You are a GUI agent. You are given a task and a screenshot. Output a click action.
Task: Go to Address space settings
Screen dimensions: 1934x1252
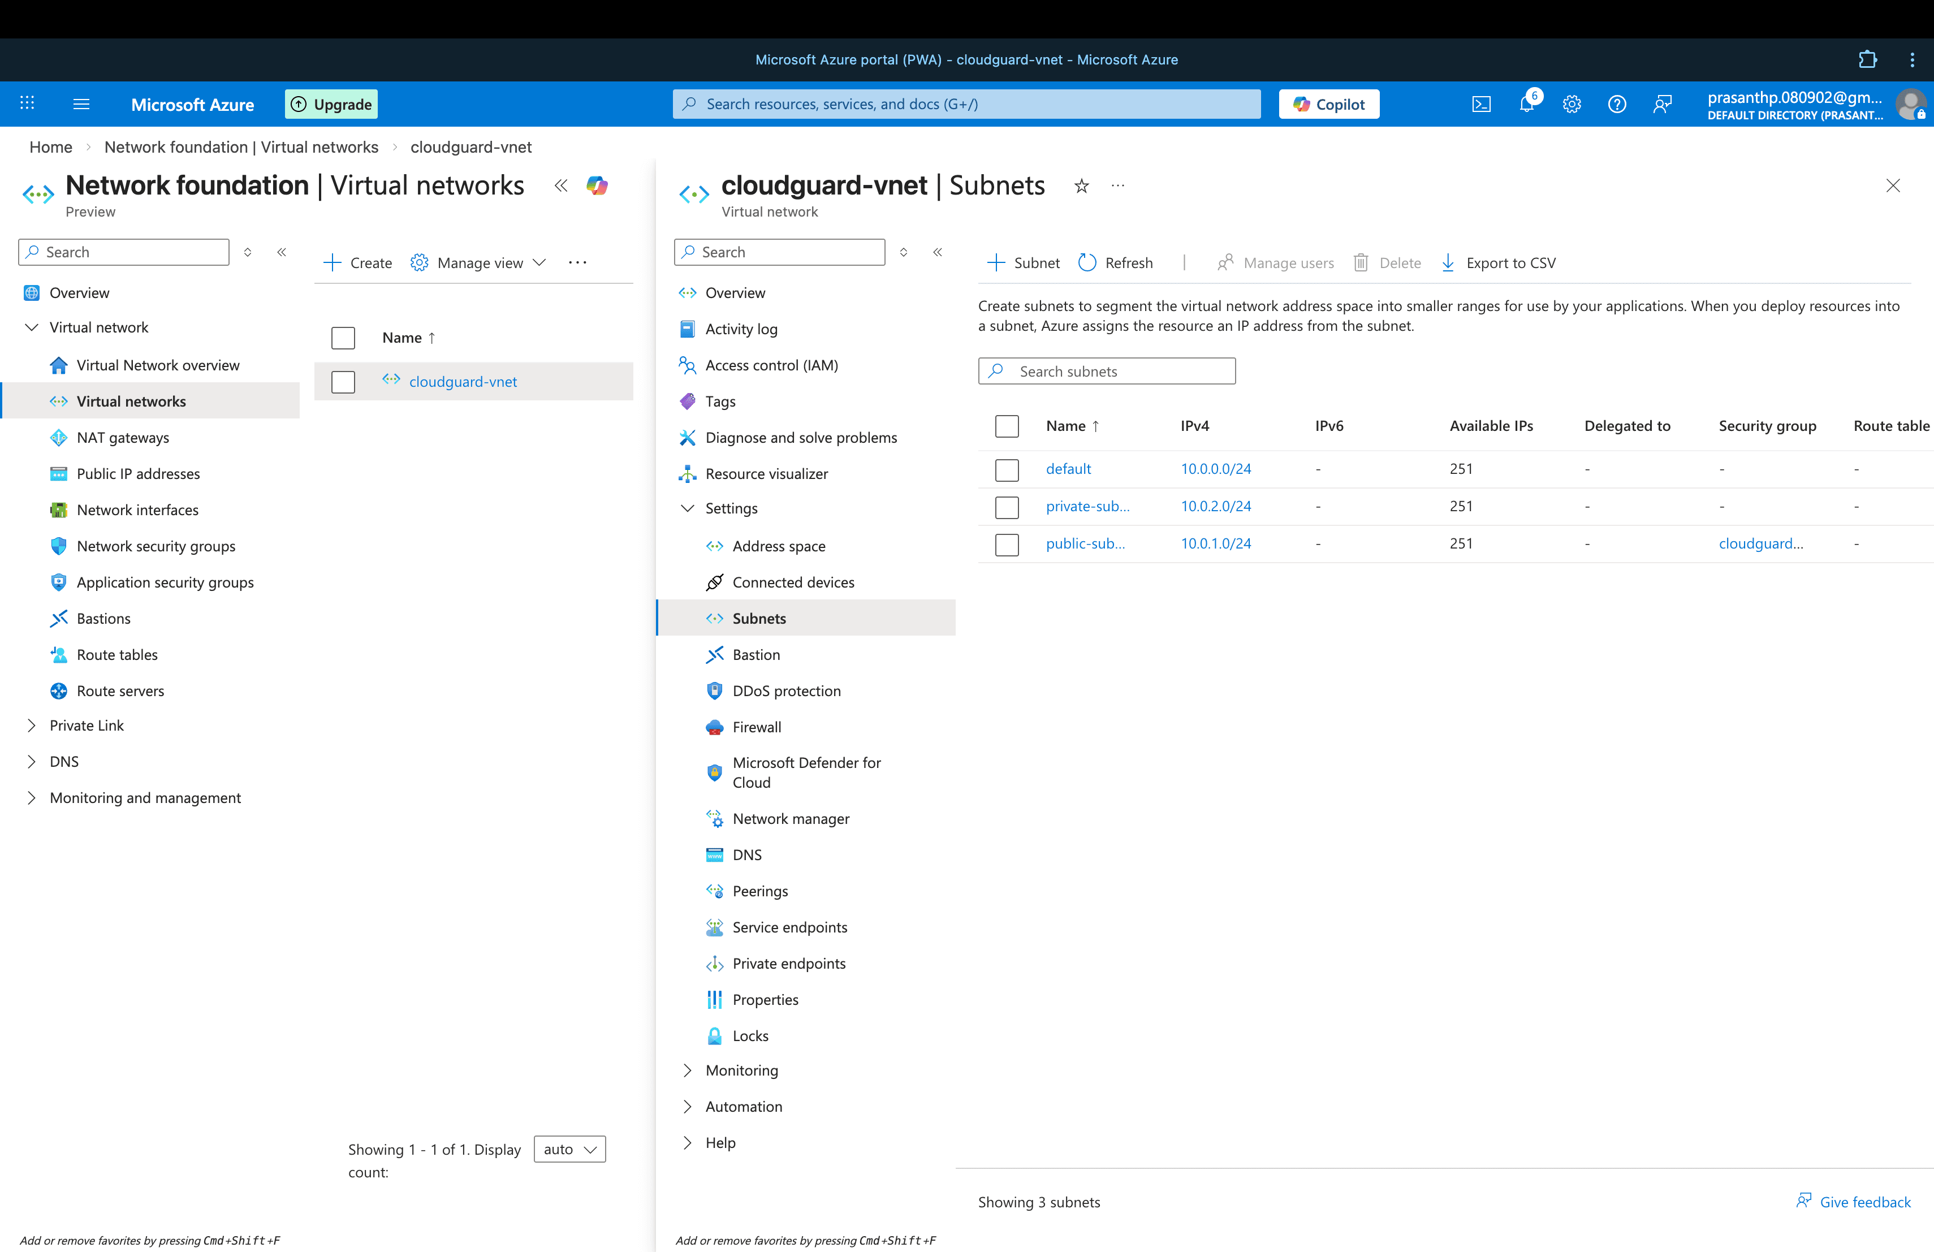tap(778, 546)
